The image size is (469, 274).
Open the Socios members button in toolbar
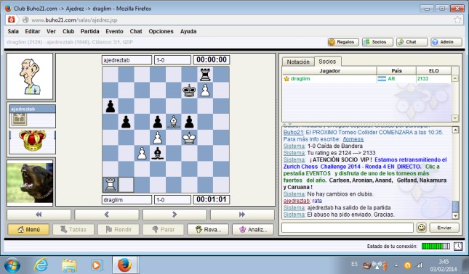(x=377, y=42)
